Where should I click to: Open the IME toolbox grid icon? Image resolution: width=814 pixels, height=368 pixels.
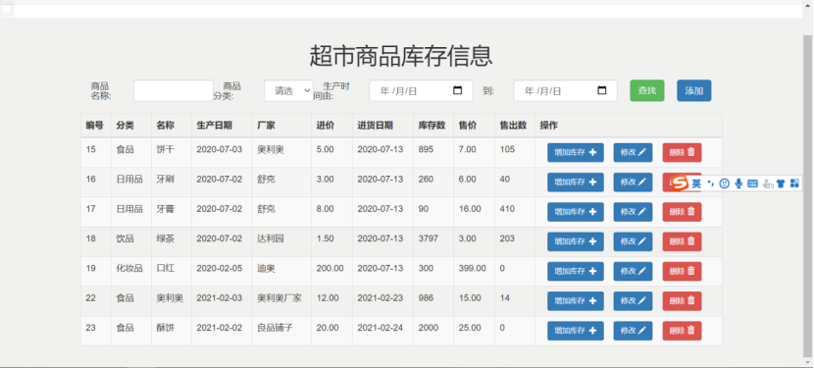[x=794, y=184]
